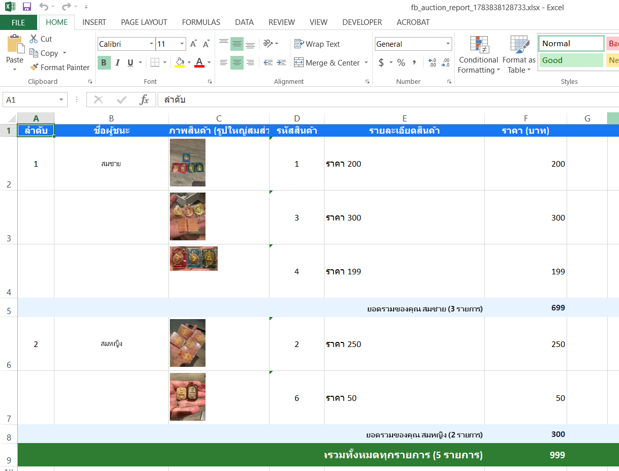Image resolution: width=619 pixels, height=471 pixels.
Task: Select the Good cell style
Action: [x=571, y=60]
